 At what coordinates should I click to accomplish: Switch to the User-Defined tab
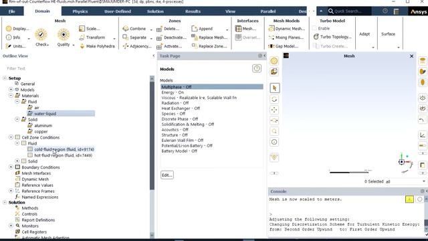tap(118, 11)
